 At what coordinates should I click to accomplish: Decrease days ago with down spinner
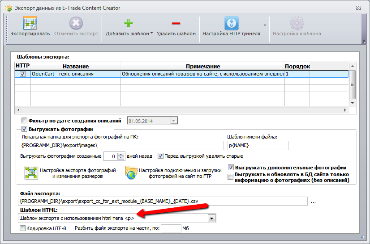121,158
